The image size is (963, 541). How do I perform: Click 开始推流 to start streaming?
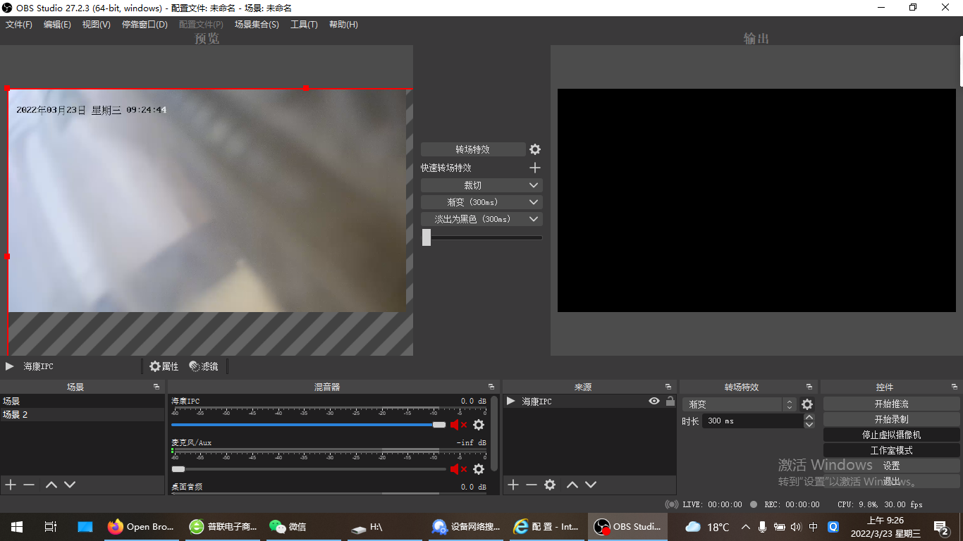[x=891, y=404]
